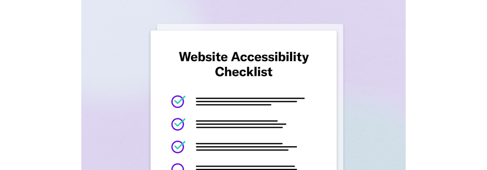Click the lavender background area above the document
Screen dimensions: 487x170
[x=243, y=12]
